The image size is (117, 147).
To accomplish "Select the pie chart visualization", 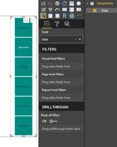I will pos(57,4).
